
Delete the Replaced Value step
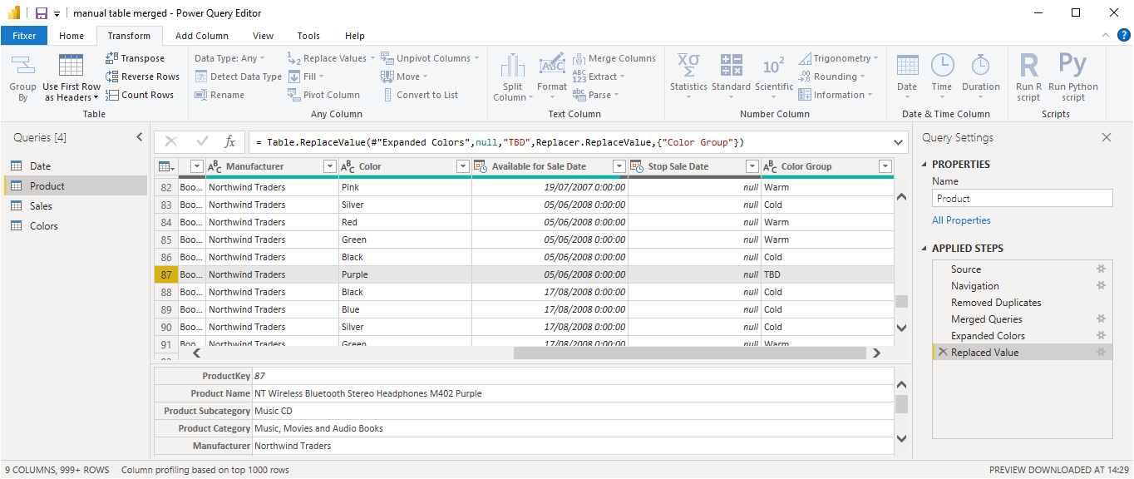[942, 353]
